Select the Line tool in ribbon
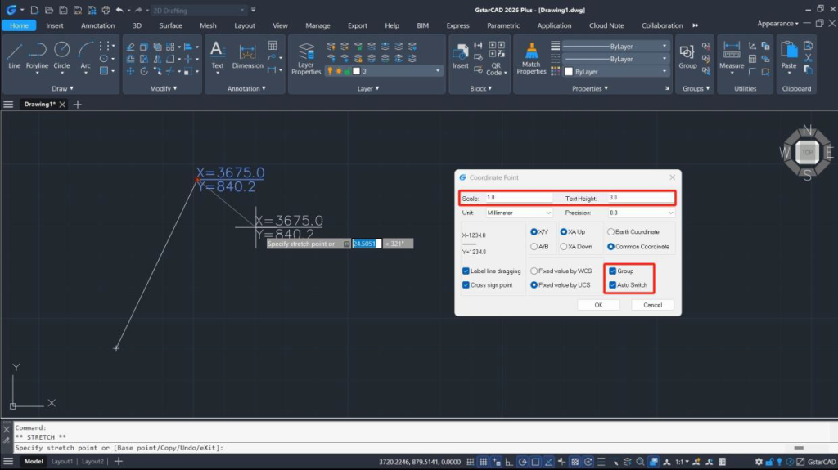The image size is (838, 470). [x=14, y=54]
